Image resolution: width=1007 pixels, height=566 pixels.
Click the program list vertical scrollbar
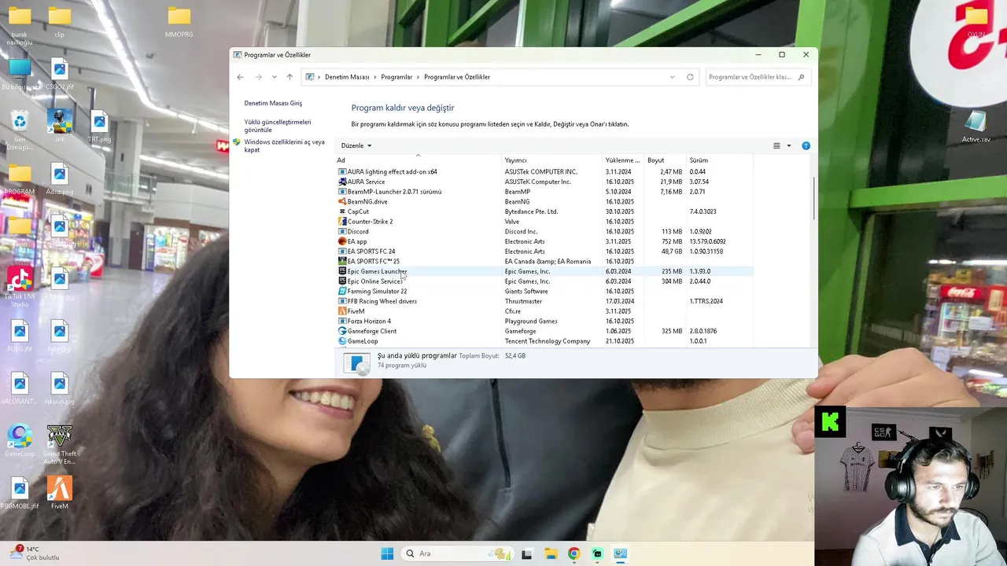[x=813, y=198]
